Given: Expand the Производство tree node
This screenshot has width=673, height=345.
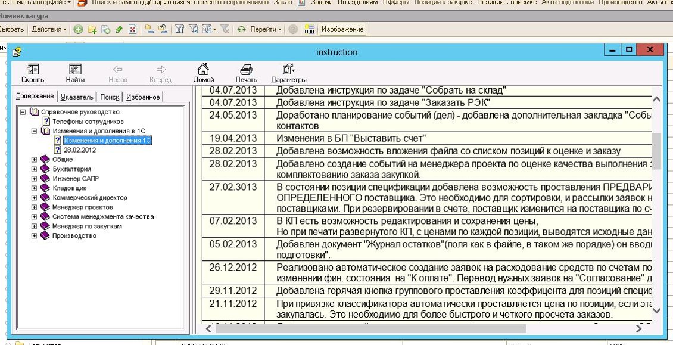Looking at the screenshot, I should pos(35,235).
